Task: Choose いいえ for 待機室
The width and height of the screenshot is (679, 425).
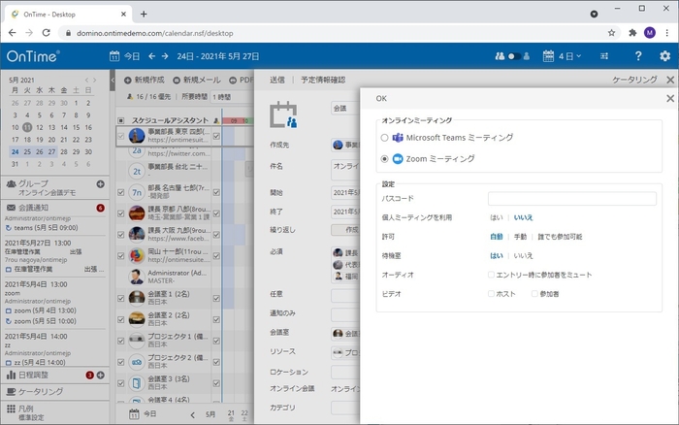Action: tap(523, 255)
